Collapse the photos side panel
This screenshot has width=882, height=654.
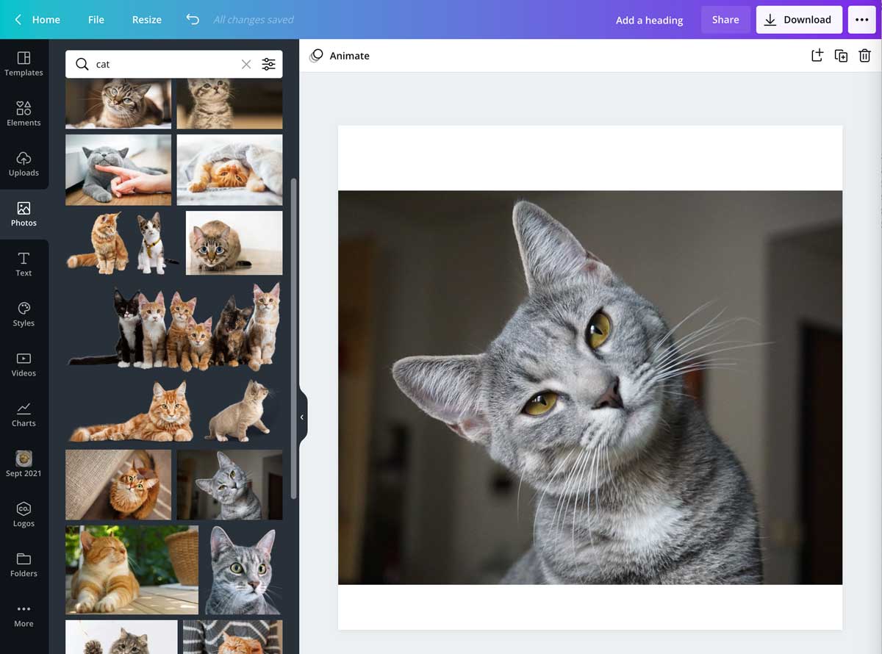click(x=301, y=417)
